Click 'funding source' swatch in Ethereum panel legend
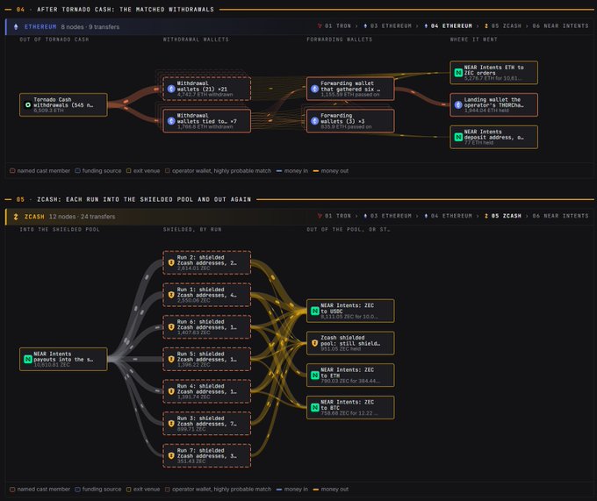 [x=77, y=171]
